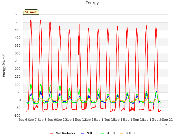The height and width of the screenshot is (139, 185).
Task: Click the green SHF 2 legend swatch
Action: coord(102,134)
